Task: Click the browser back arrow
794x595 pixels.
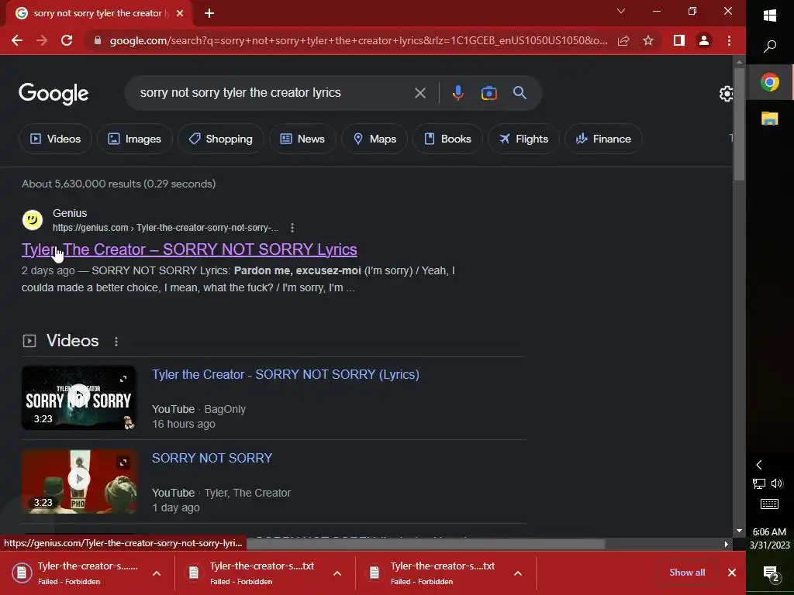Action: tap(17, 40)
